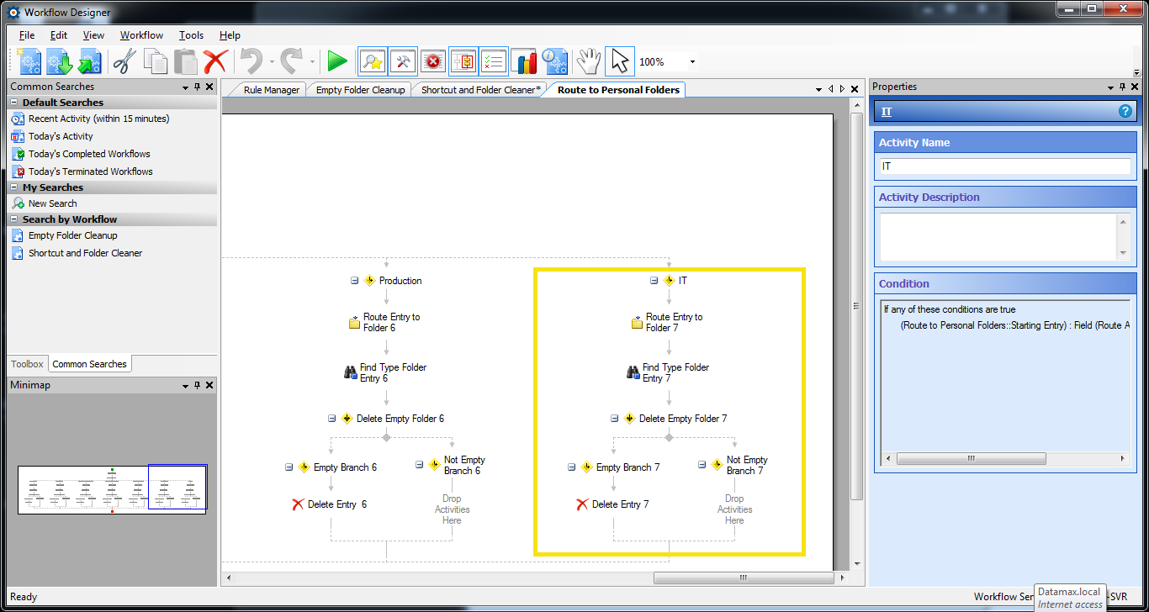Toggle the checklist pane toolbar button

(x=494, y=61)
